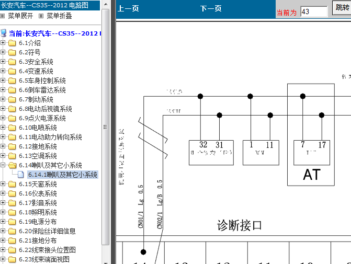Expand the 6.19电源分布 tree node

click(x=3, y=222)
